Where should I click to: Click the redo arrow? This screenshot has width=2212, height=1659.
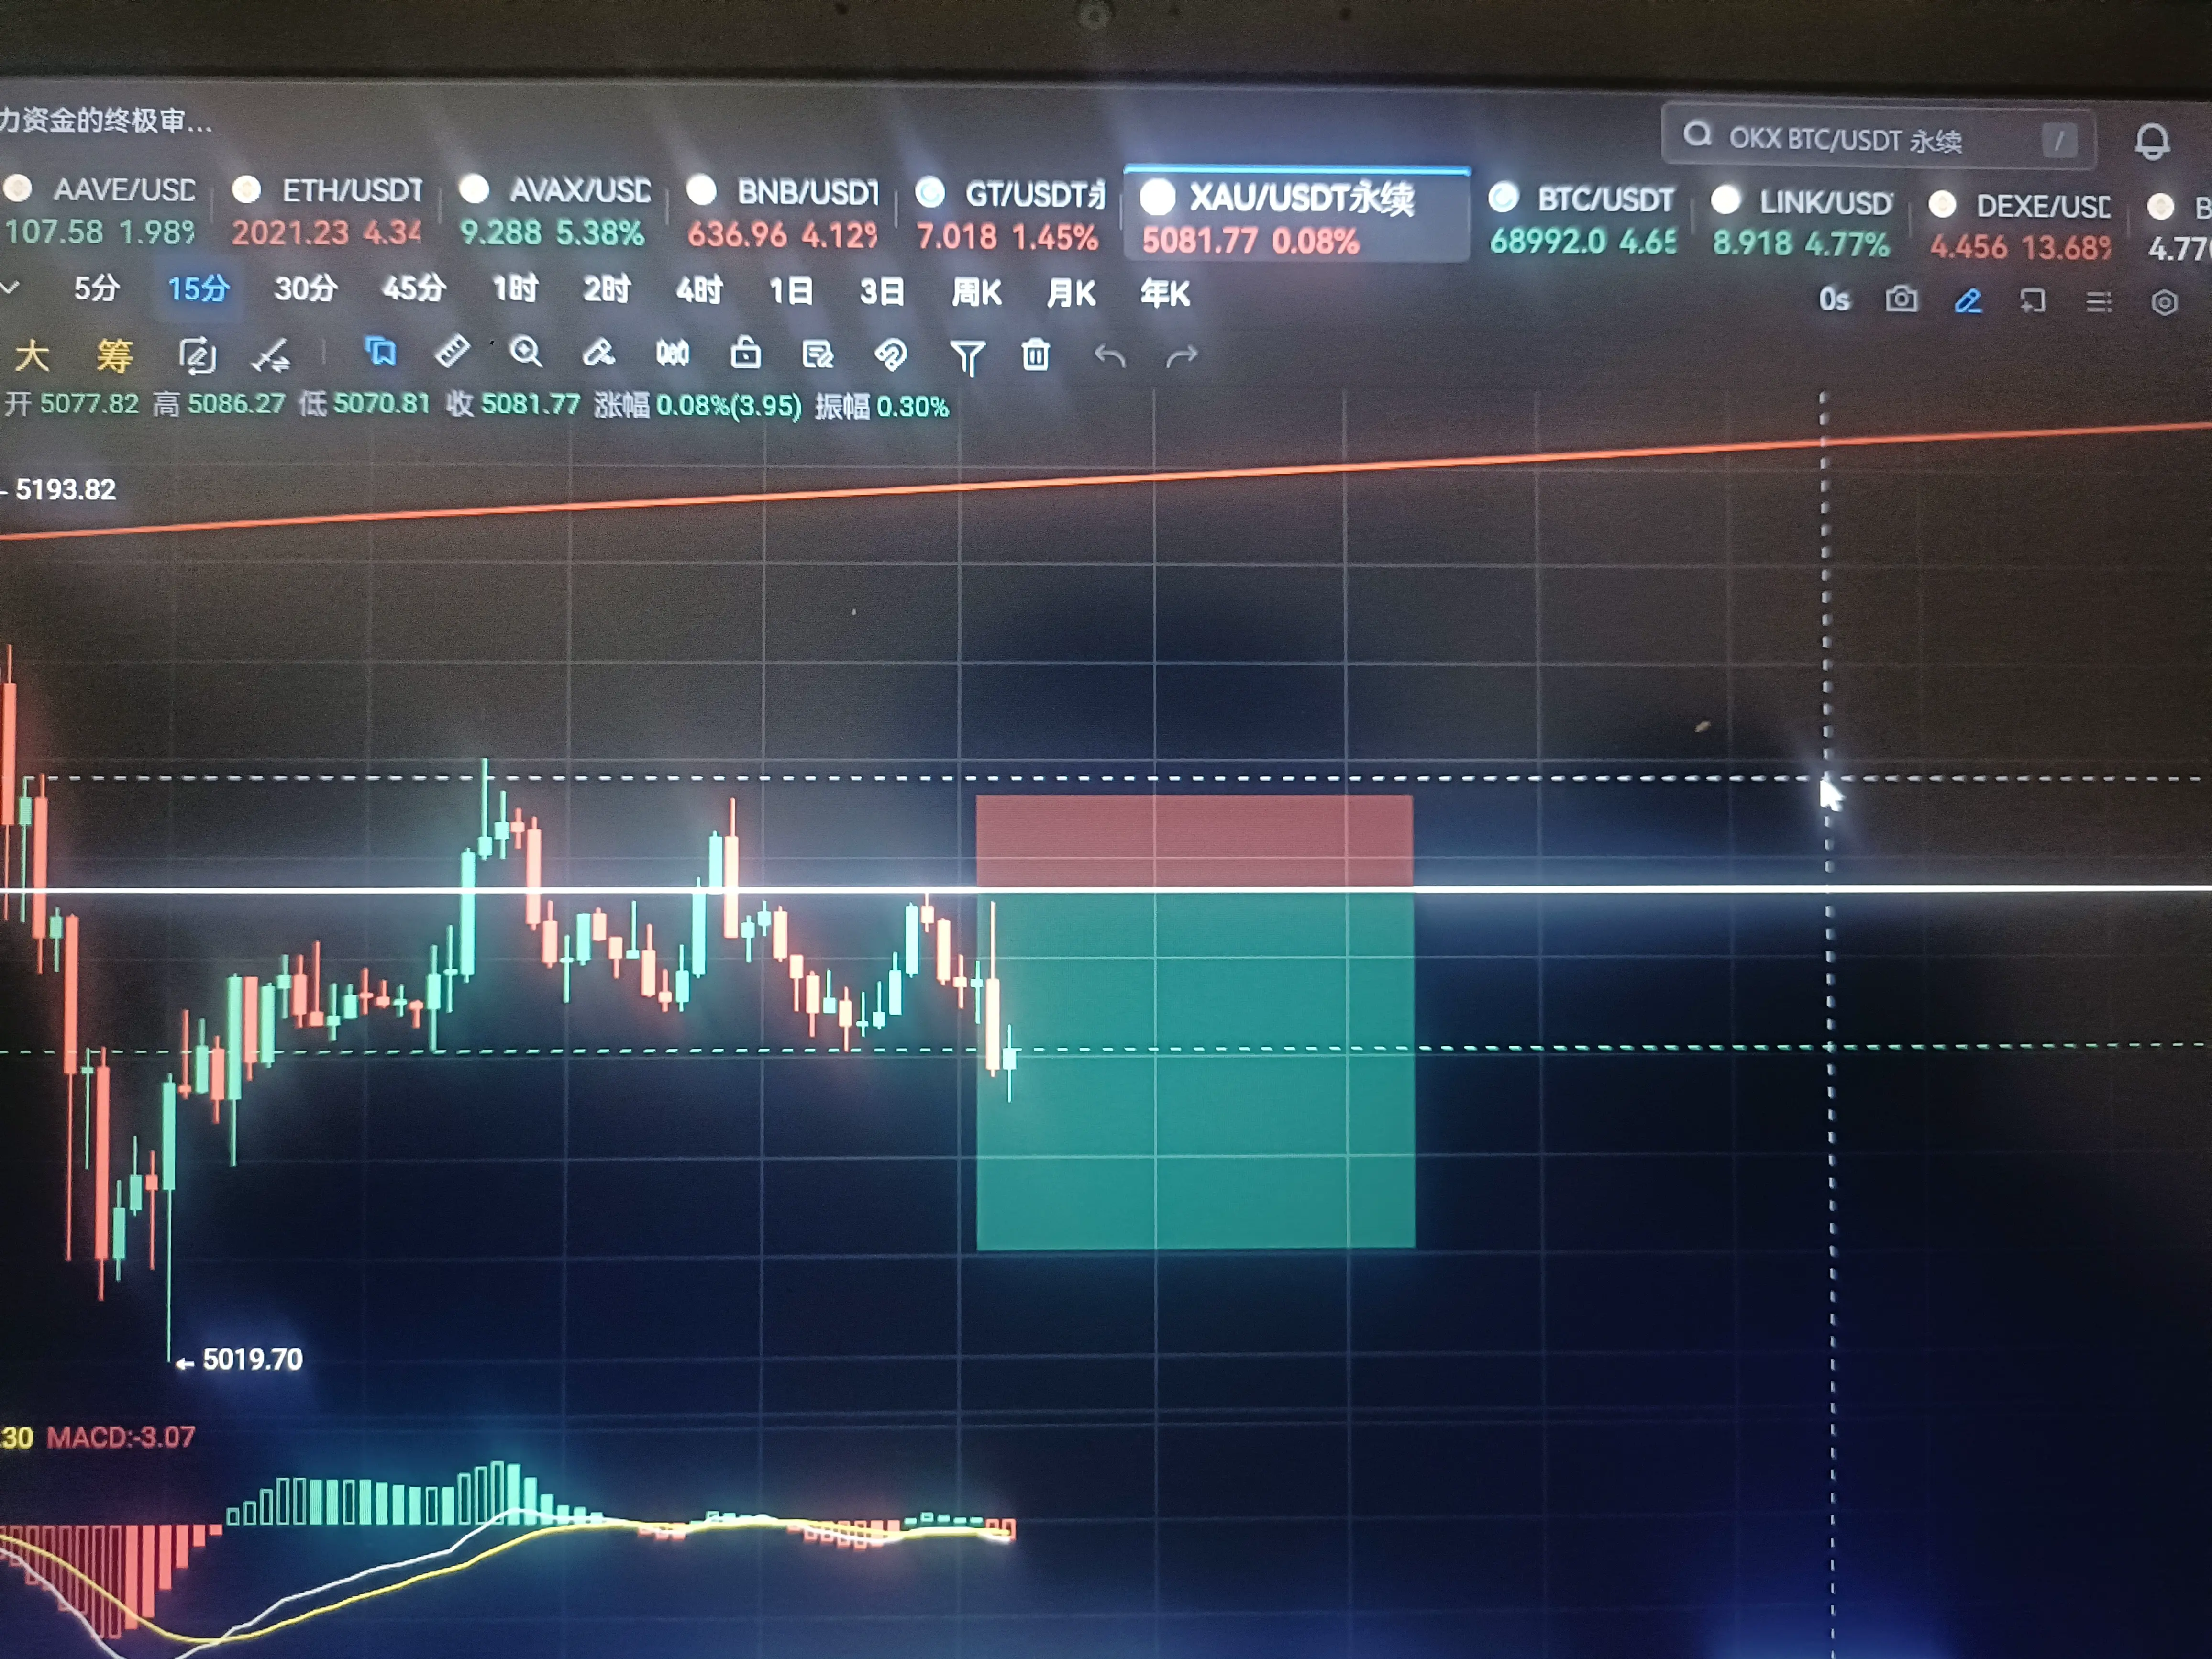[1182, 356]
